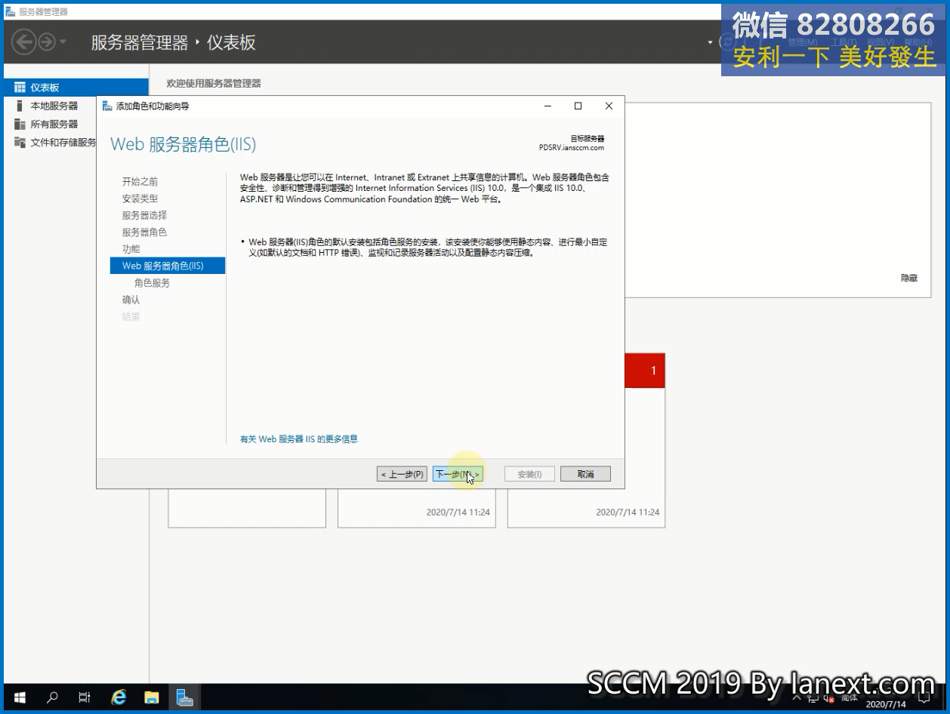
Task: Click the 仪表板 dashboard icon in sidebar
Action: click(x=20, y=88)
